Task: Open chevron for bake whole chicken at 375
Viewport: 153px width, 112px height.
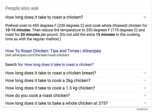Action: coord(145,103)
